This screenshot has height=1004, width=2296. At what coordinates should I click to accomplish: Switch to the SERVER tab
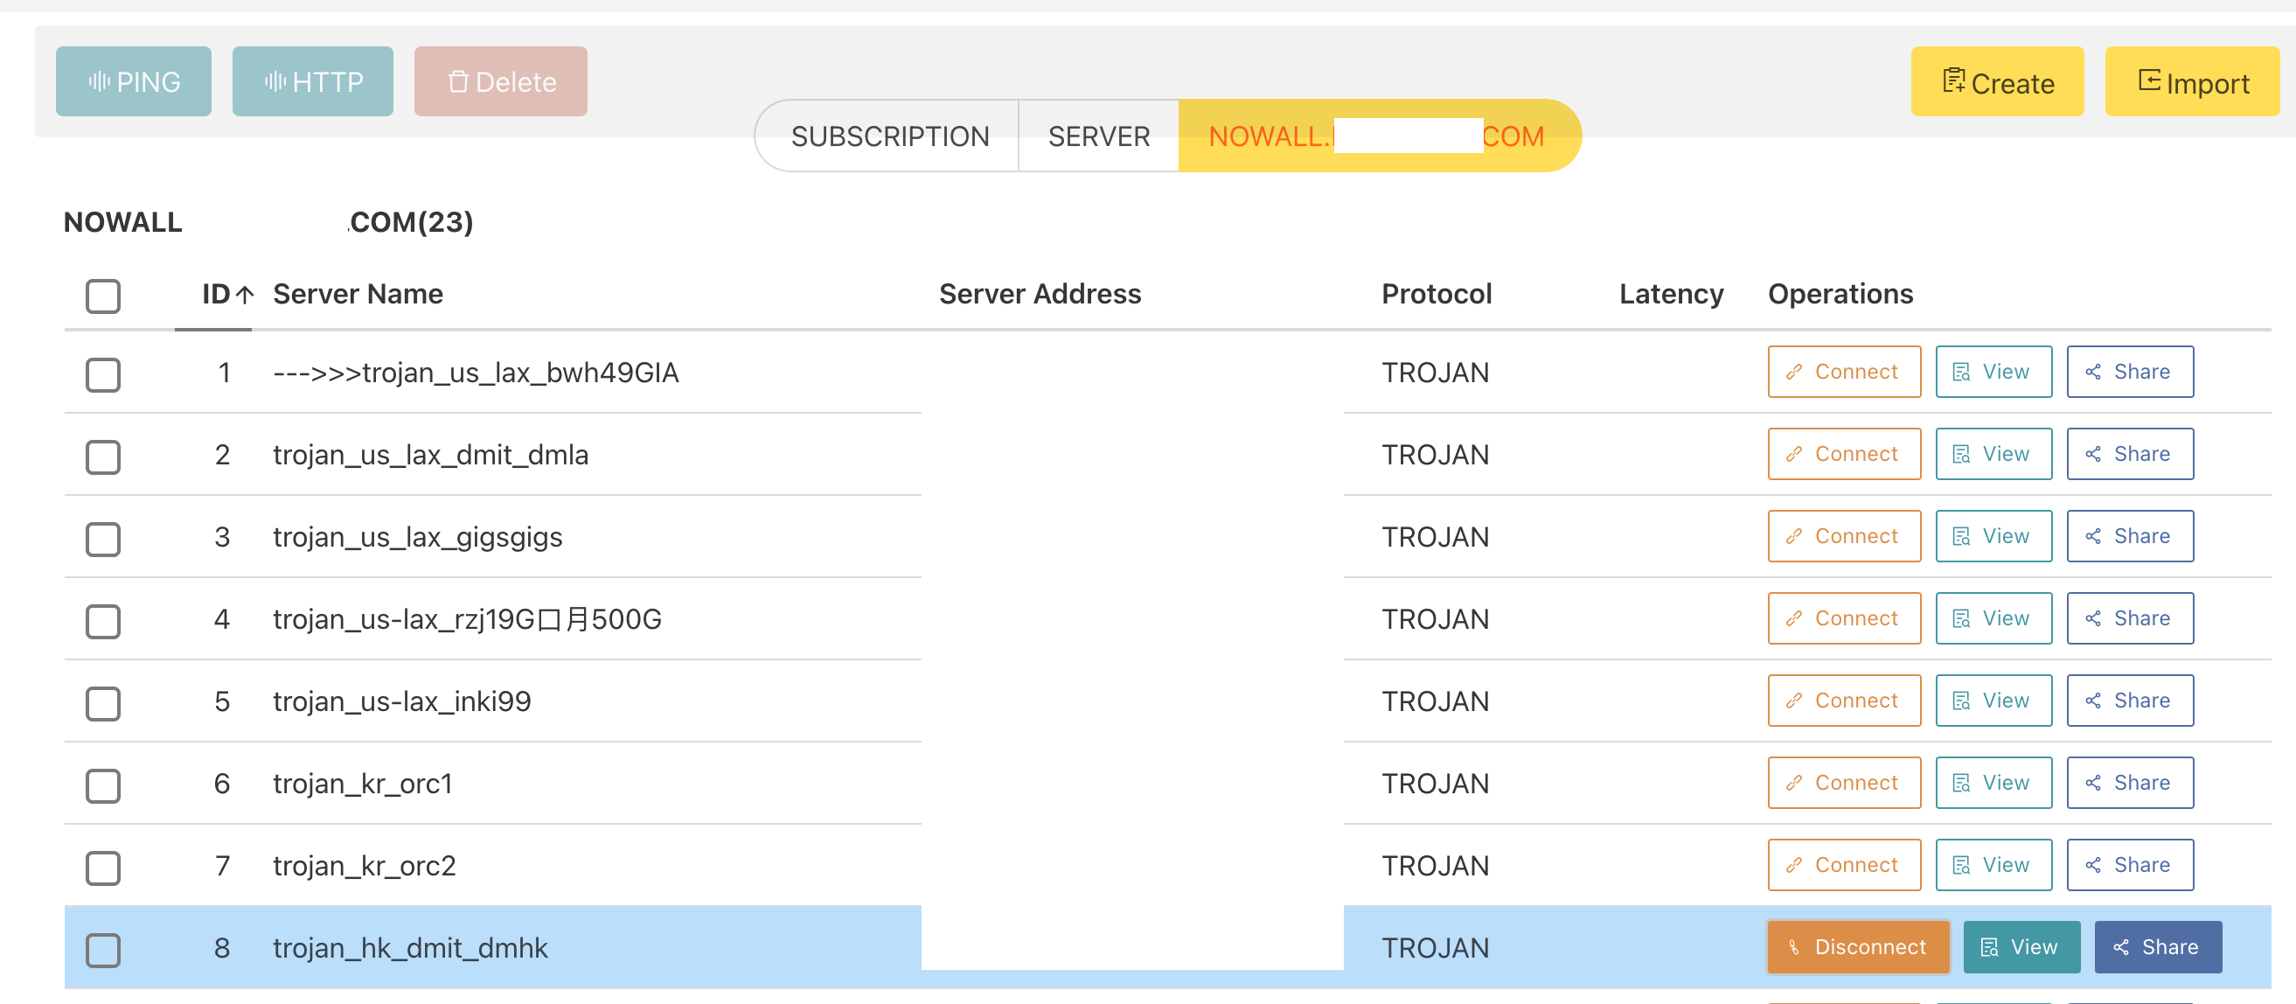(x=1099, y=136)
